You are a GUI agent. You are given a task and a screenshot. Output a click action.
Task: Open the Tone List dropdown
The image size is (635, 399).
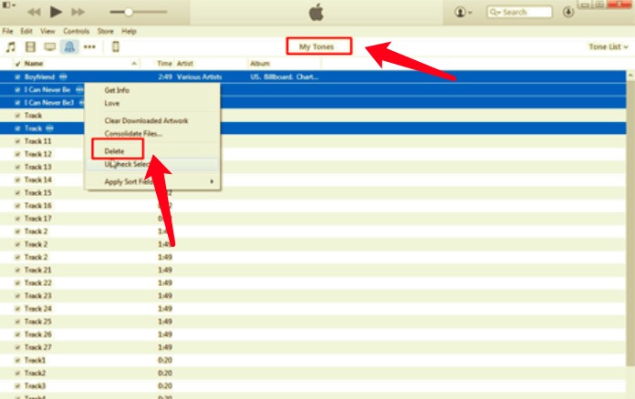pyautogui.click(x=609, y=46)
